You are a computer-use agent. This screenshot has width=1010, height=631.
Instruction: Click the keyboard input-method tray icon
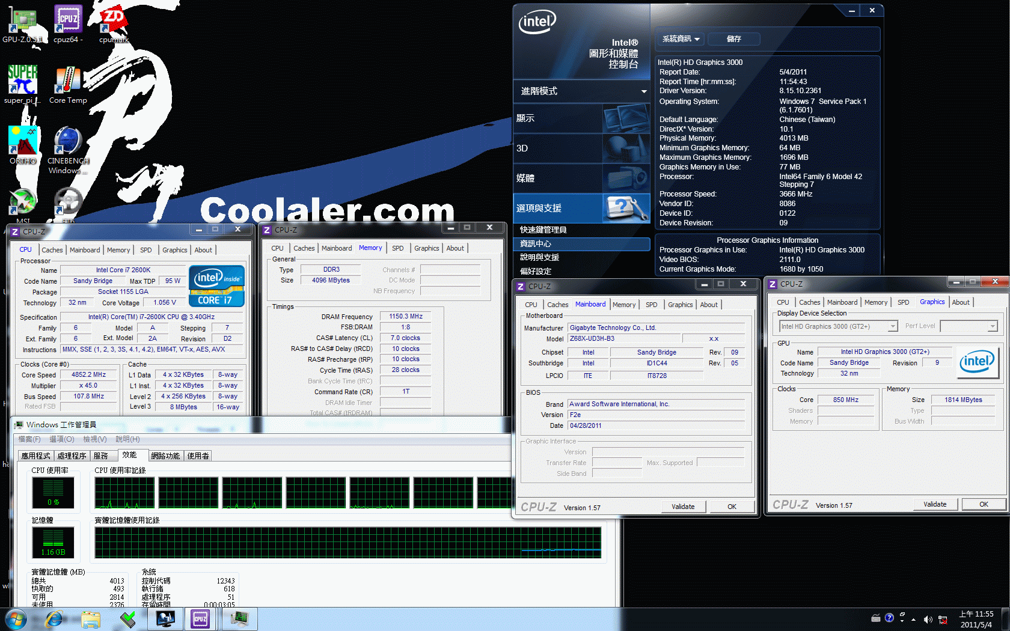(x=876, y=618)
